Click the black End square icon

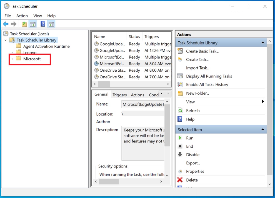pos(180,146)
